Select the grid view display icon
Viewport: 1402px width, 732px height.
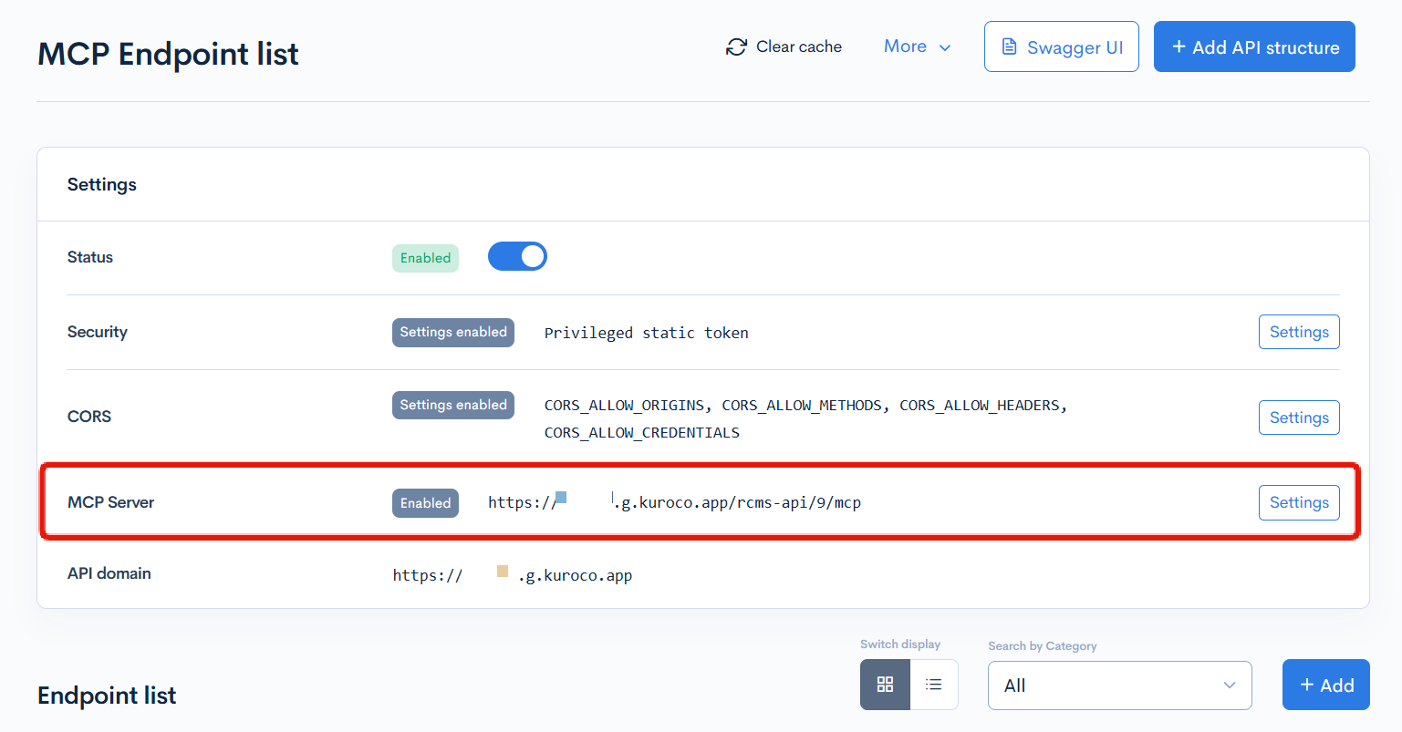click(885, 685)
